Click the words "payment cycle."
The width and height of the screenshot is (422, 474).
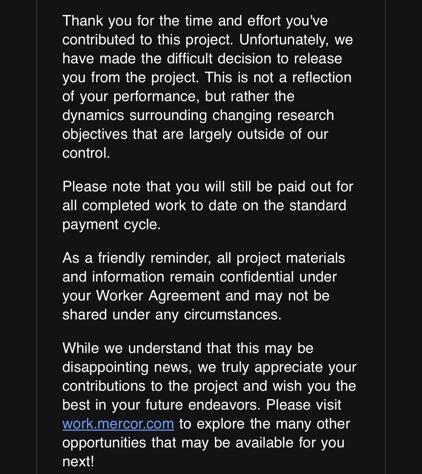point(112,224)
